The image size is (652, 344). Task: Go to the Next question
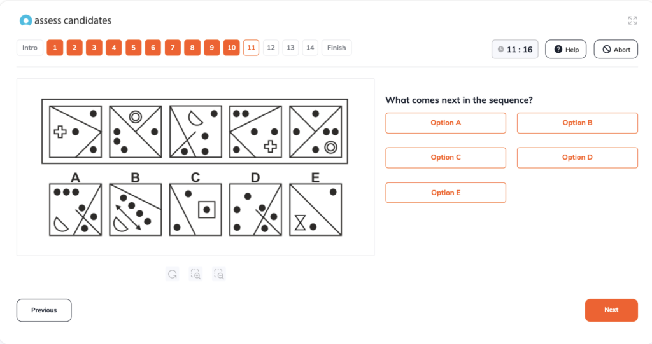point(611,310)
